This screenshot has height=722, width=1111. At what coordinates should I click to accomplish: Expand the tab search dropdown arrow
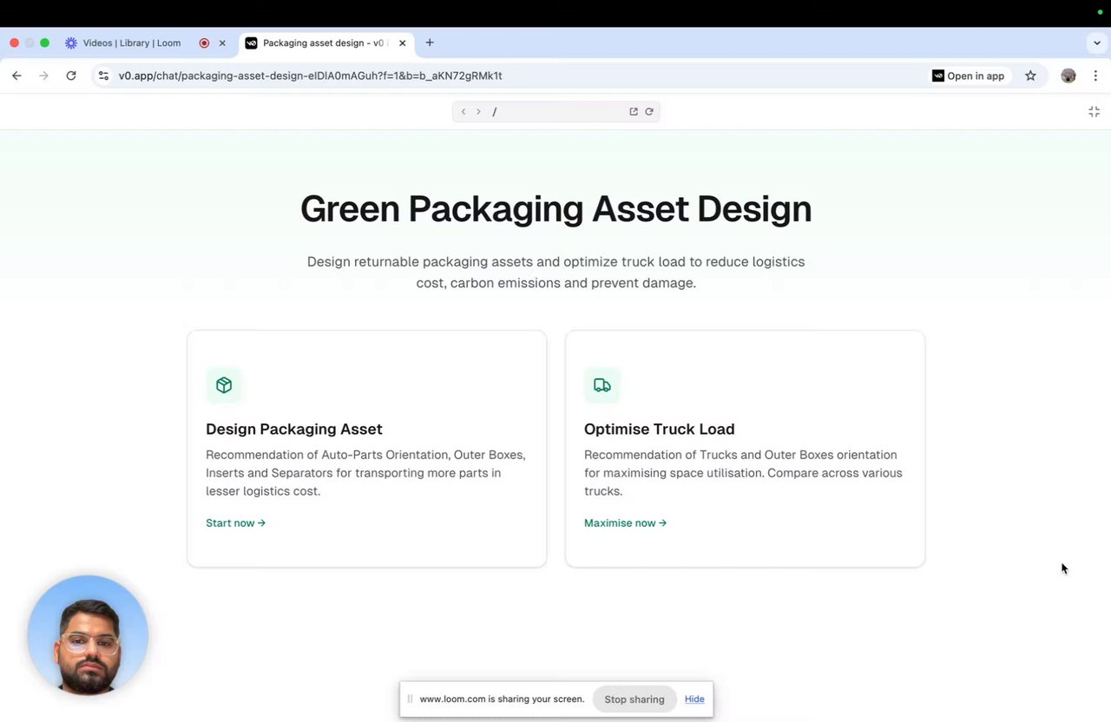(x=1097, y=43)
